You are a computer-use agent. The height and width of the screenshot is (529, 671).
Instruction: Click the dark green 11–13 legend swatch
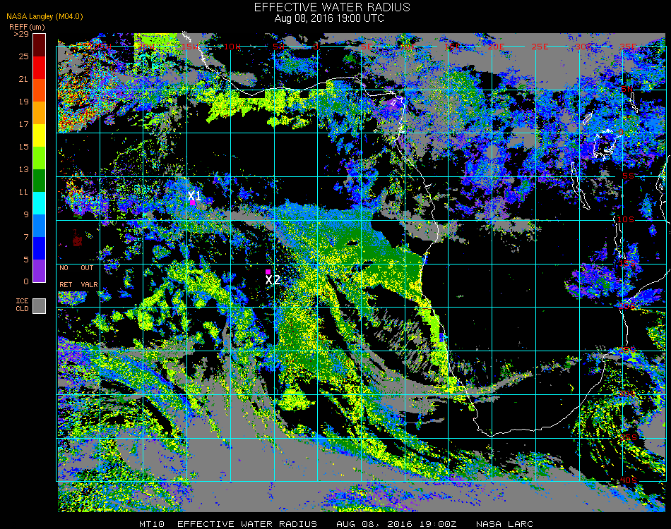(40, 181)
